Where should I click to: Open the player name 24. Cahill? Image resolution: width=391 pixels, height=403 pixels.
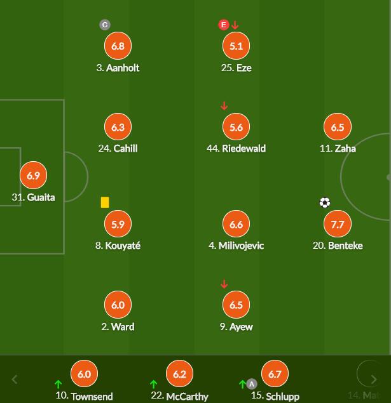118,149
